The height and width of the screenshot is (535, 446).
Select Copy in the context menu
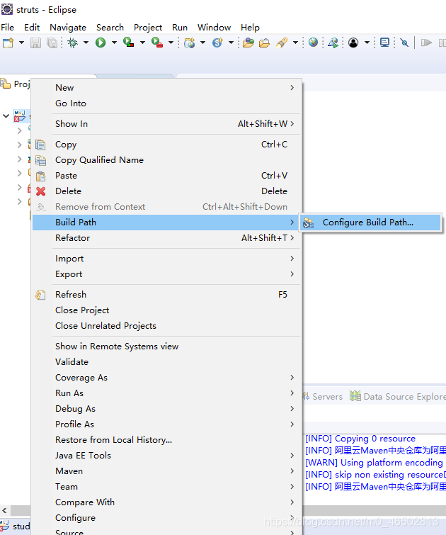pyautogui.click(x=166, y=145)
